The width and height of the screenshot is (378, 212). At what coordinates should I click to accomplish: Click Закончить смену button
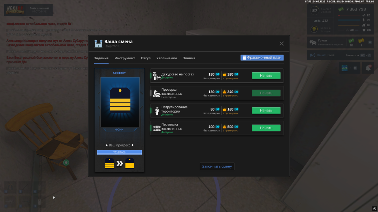[x=217, y=166]
